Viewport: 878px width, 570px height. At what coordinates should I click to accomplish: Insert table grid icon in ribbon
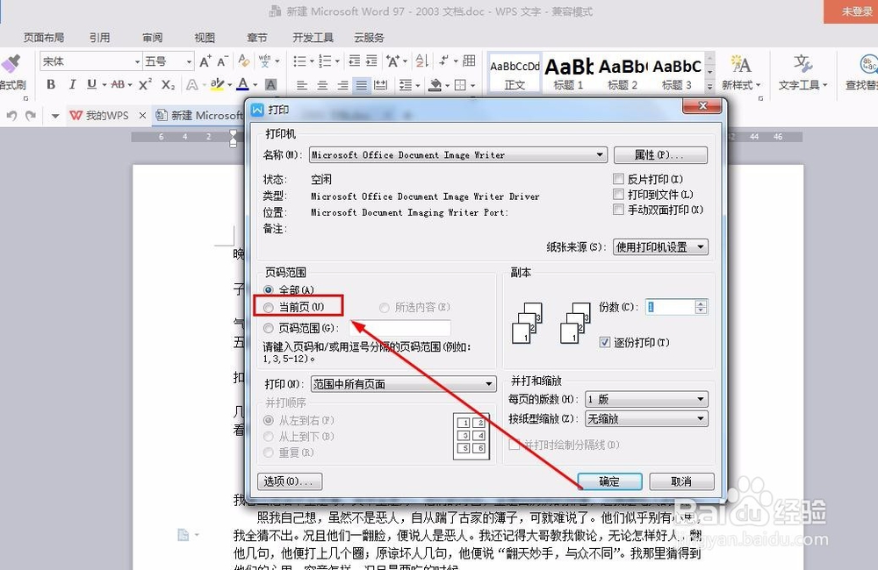pyautogui.click(x=469, y=61)
